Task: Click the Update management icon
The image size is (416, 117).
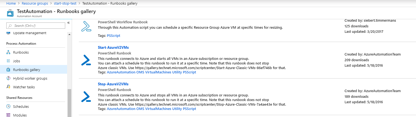Action: pyautogui.click(x=8, y=33)
